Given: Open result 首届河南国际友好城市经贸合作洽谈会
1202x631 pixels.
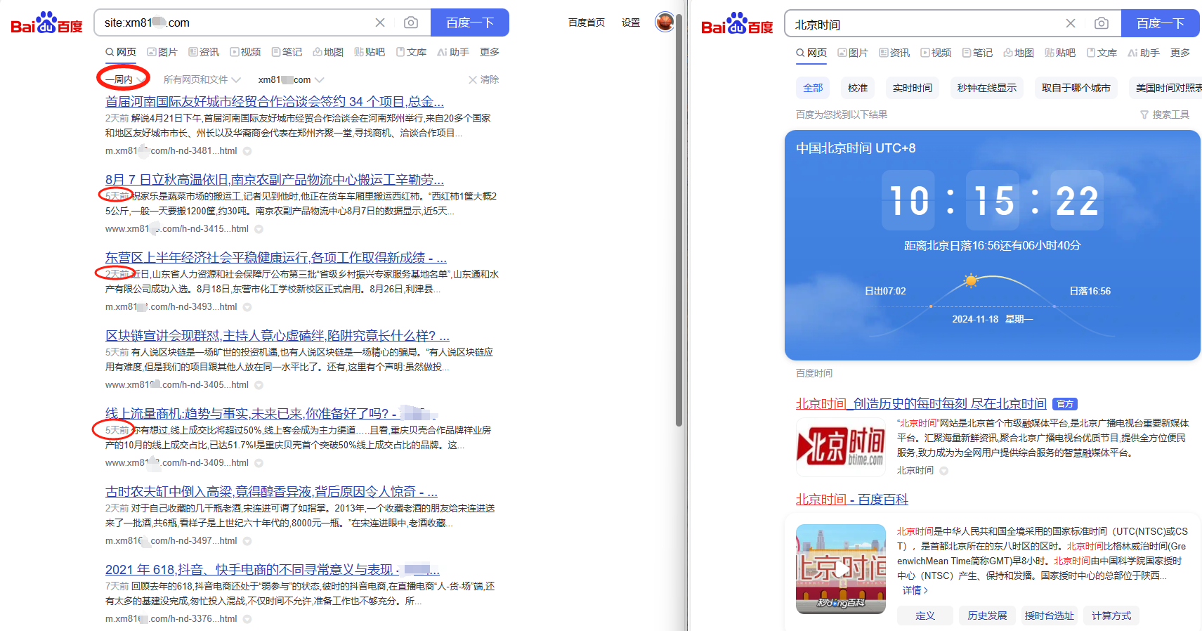Looking at the screenshot, I should (275, 102).
